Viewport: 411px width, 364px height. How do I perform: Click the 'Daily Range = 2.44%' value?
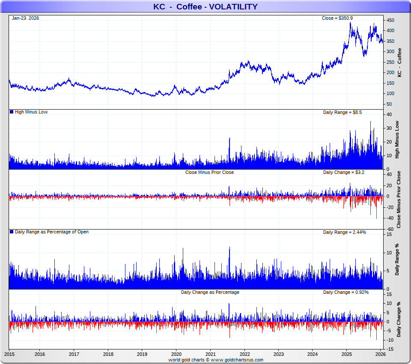(344, 233)
